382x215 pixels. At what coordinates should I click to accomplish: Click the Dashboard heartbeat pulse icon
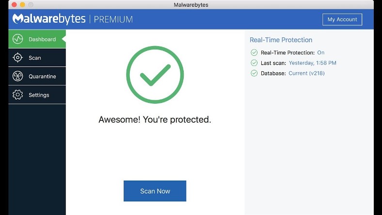(x=17, y=39)
